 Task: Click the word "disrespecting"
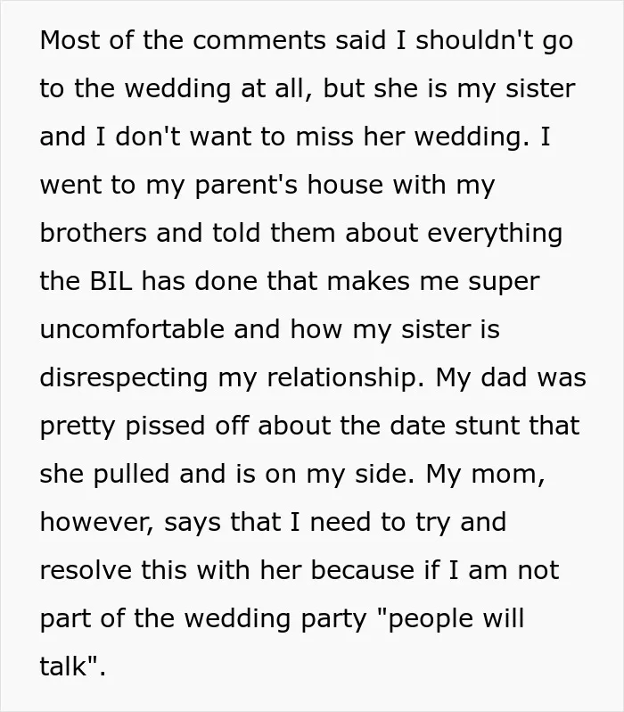[124, 378]
